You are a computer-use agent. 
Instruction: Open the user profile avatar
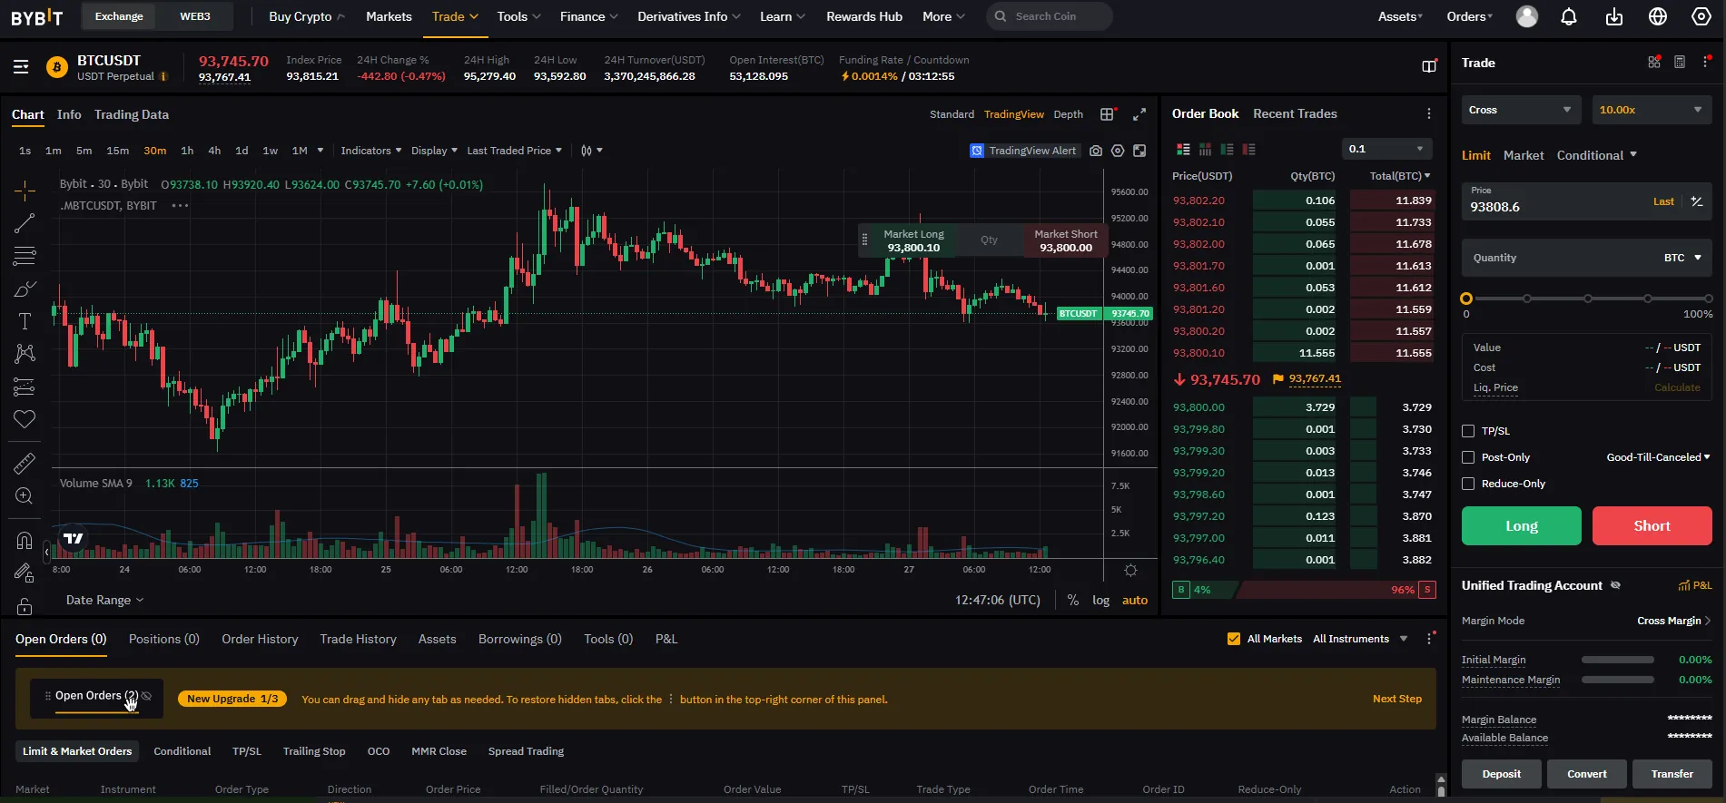(1527, 16)
